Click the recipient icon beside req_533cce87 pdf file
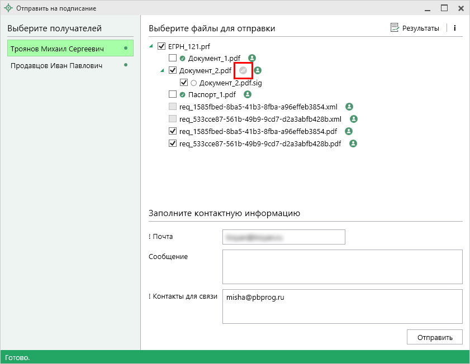This screenshot has width=470, height=364. coord(353,143)
